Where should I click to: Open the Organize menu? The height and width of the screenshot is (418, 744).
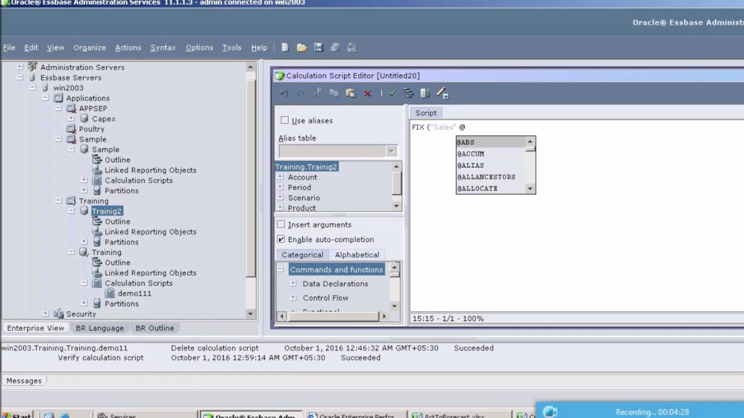point(90,48)
